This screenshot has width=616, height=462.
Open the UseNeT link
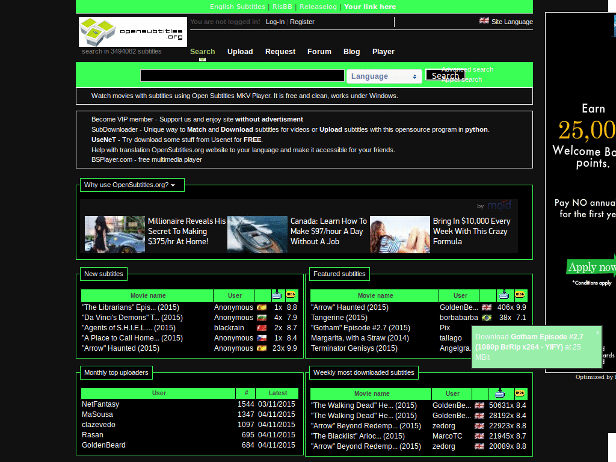point(103,140)
